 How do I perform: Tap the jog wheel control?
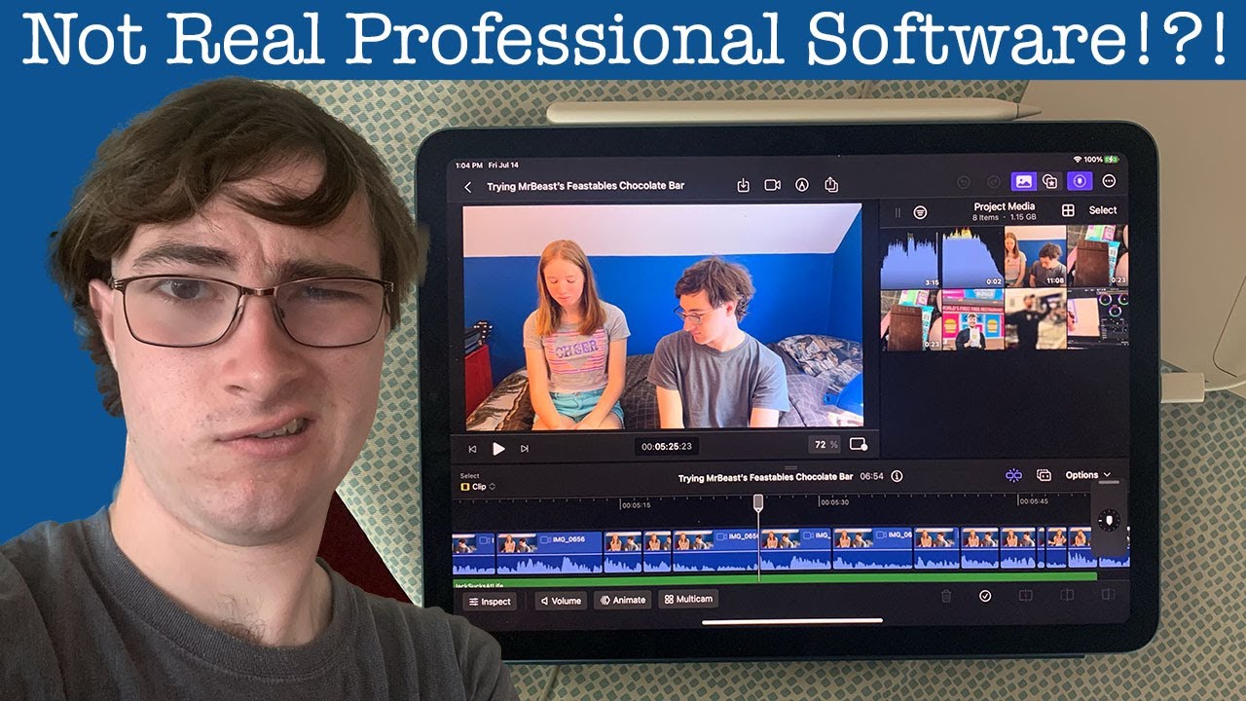(x=1109, y=519)
